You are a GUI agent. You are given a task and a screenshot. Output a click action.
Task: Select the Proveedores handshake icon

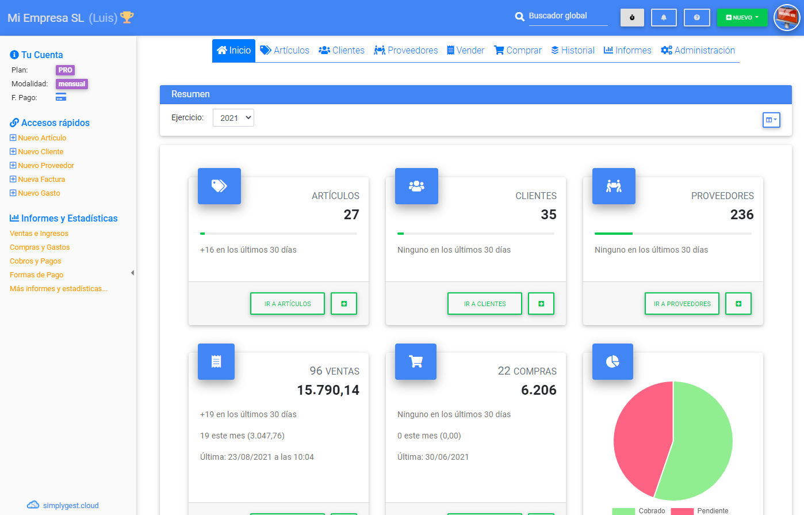point(614,186)
